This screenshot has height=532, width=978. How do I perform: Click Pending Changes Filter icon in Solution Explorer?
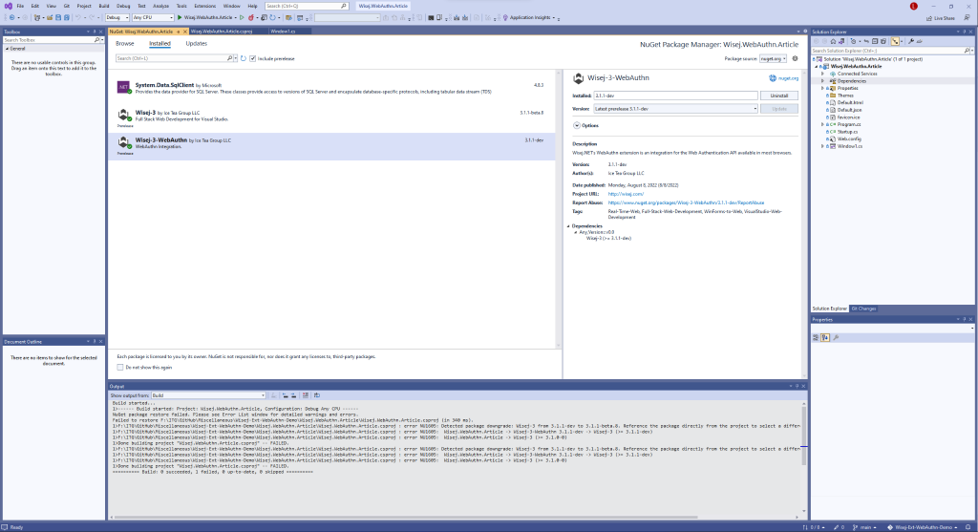coord(853,41)
